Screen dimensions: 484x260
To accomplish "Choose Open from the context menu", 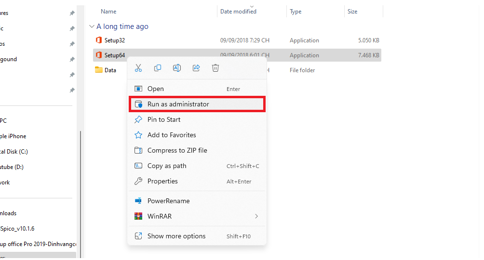I will [155, 89].
